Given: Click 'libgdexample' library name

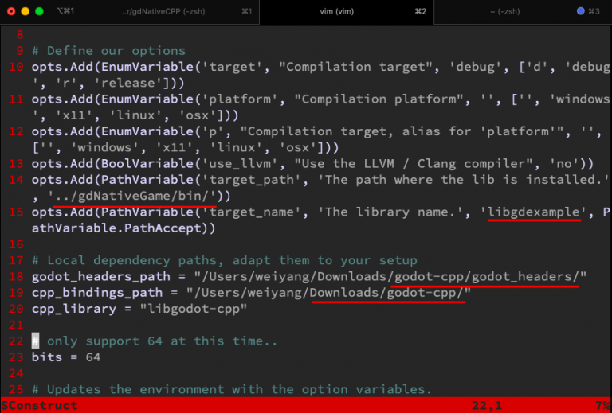Looking at the screenshot, I should pyautogui.click(x=534, y=212).
